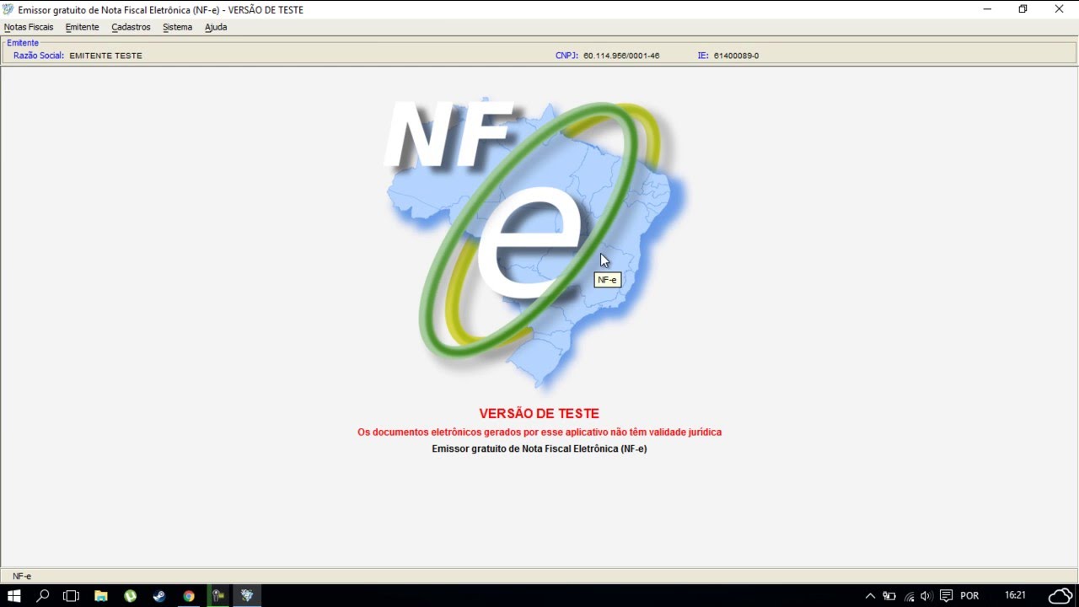Click the IE value 61400089-0
The width and height of the screenshot is (1079, 607).
[x=736, y=56]
